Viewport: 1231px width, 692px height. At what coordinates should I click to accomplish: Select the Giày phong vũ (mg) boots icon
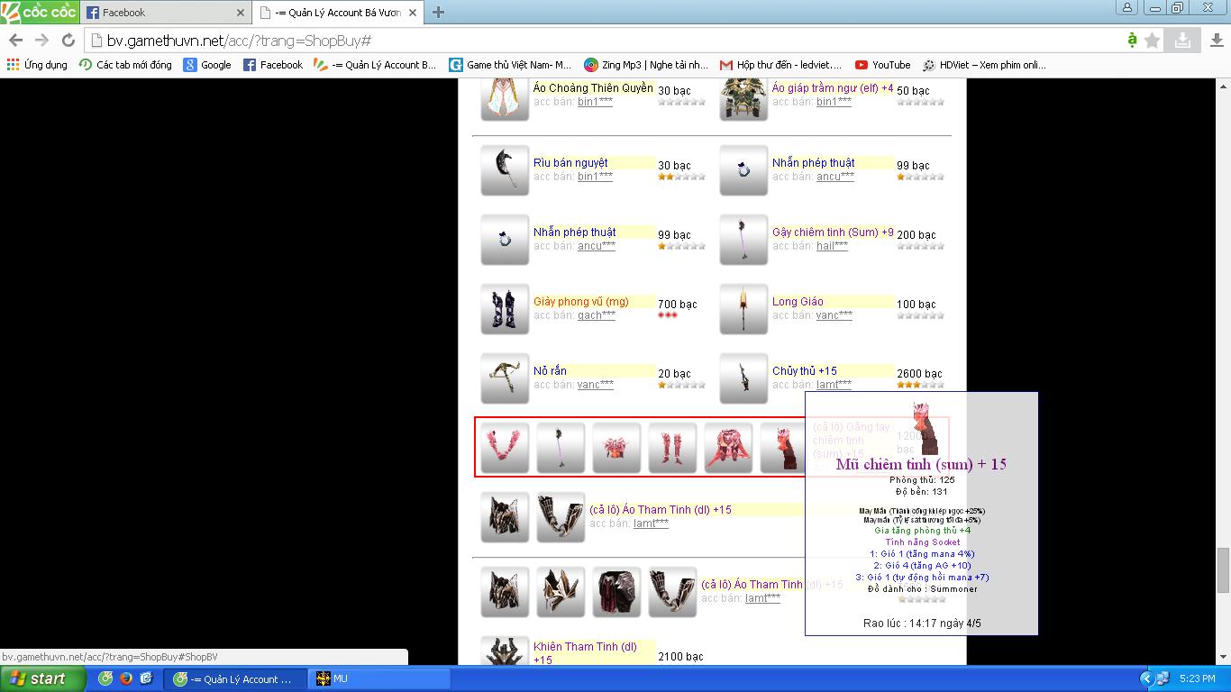coord(505,308)
